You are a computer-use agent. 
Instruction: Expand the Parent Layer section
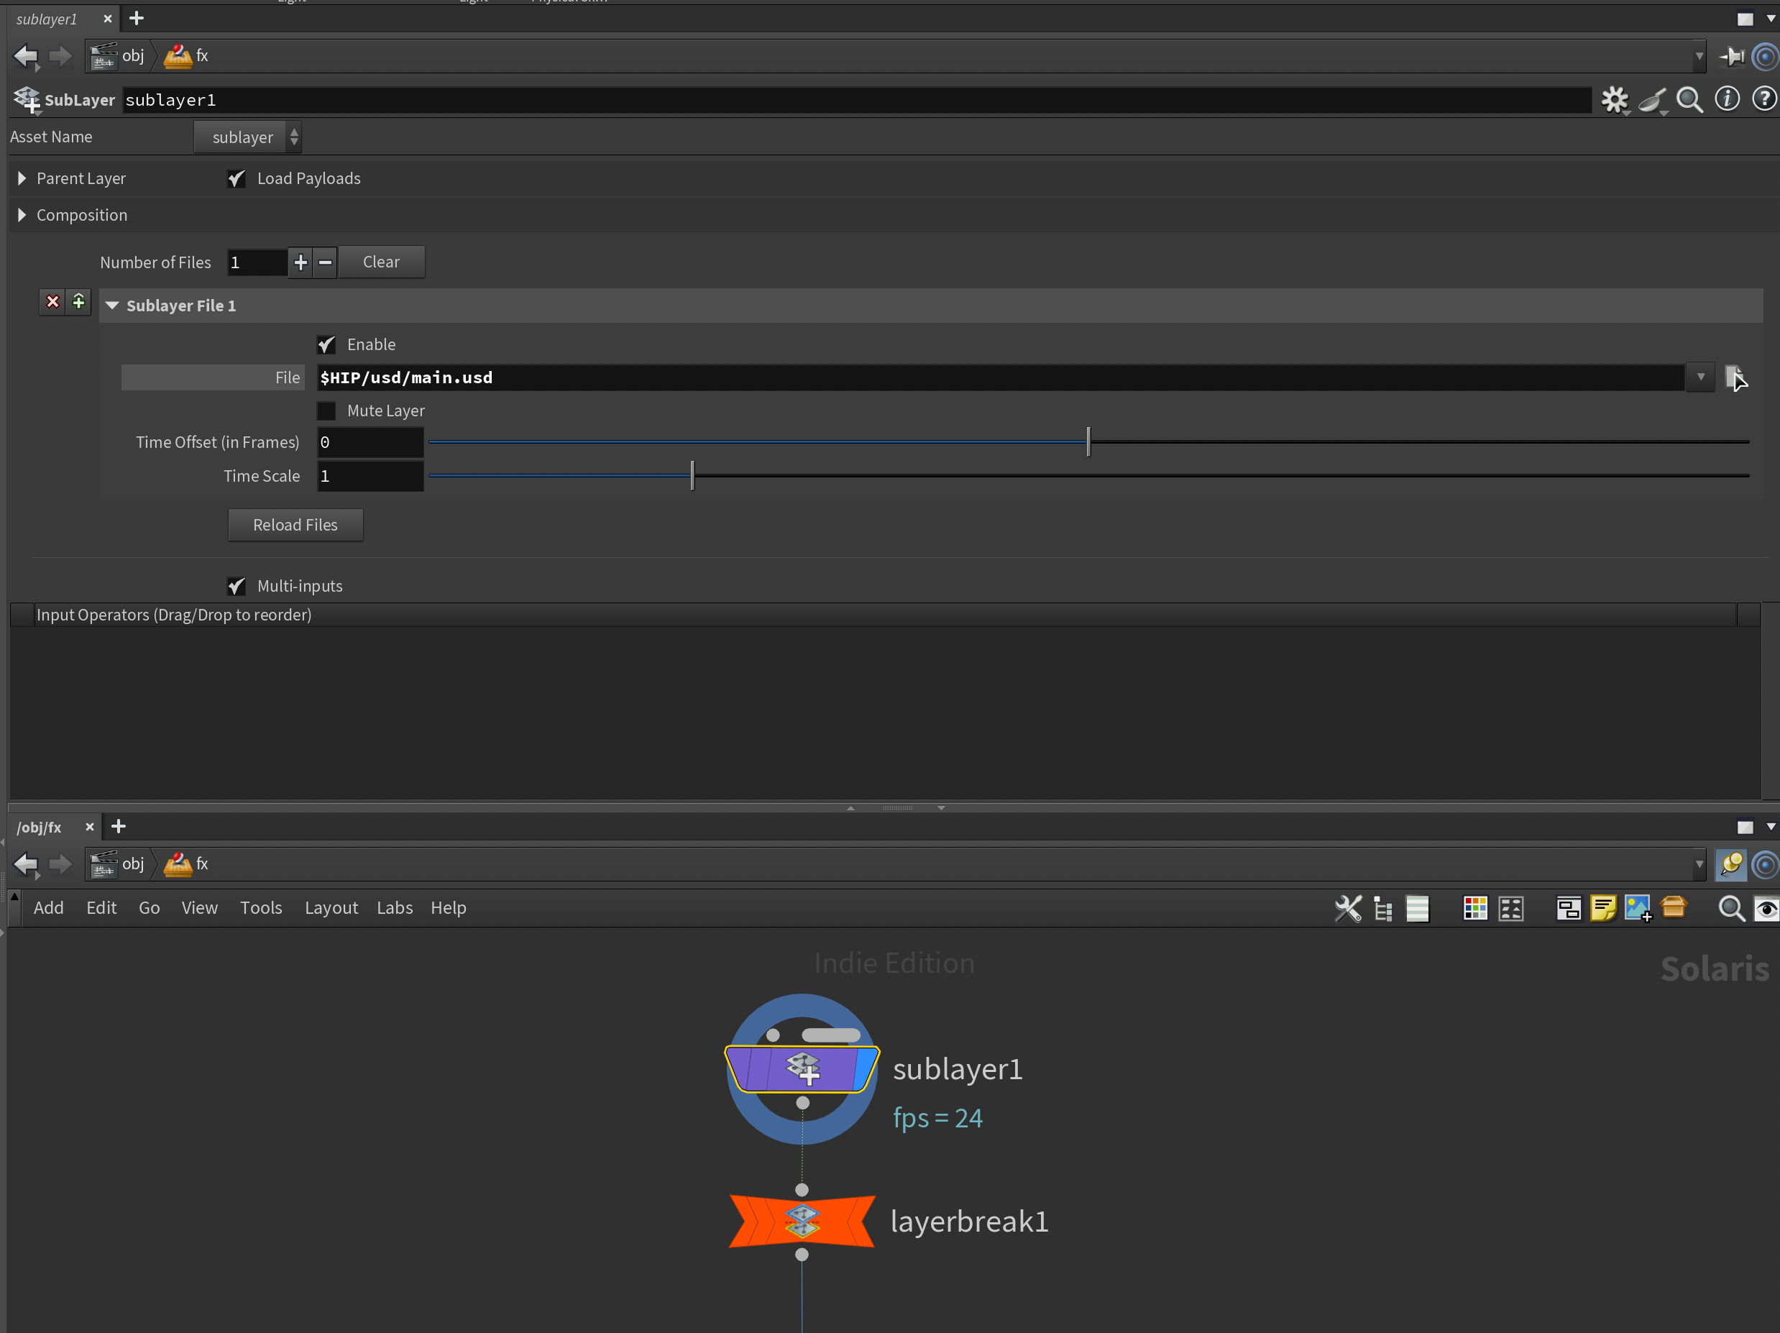pos(22,179)
